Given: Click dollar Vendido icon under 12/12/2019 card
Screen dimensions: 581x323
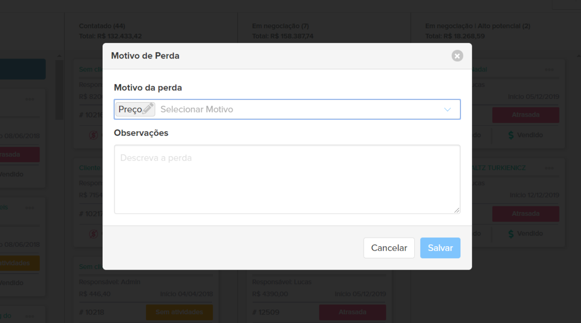Looking at the screenshot, I should 511,234.
